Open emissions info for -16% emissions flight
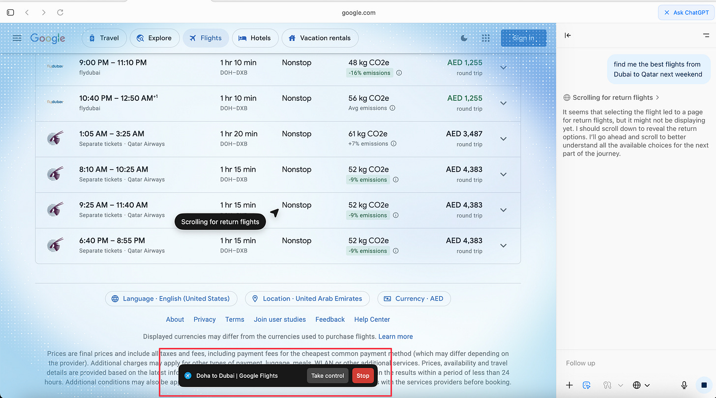 point(399,73)
